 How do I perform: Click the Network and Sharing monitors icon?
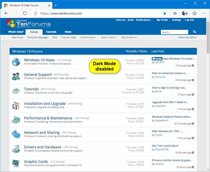coord(16,134)
